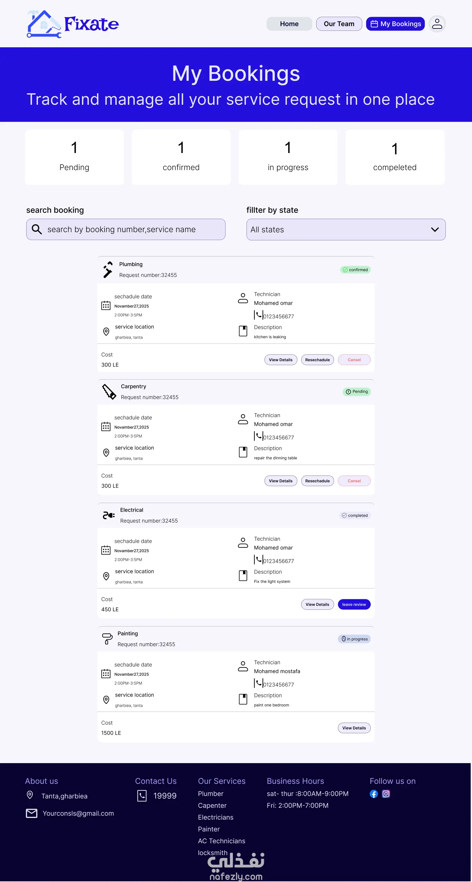Click the Facebook icon in footer
Screen dimensions: 472x882
[374, 794]
